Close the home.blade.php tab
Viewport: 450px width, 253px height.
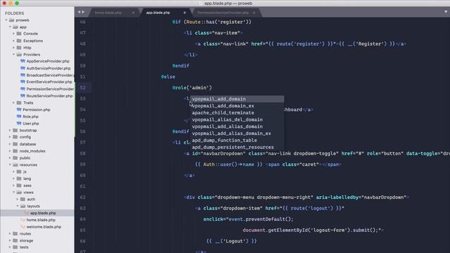point(133,13)
